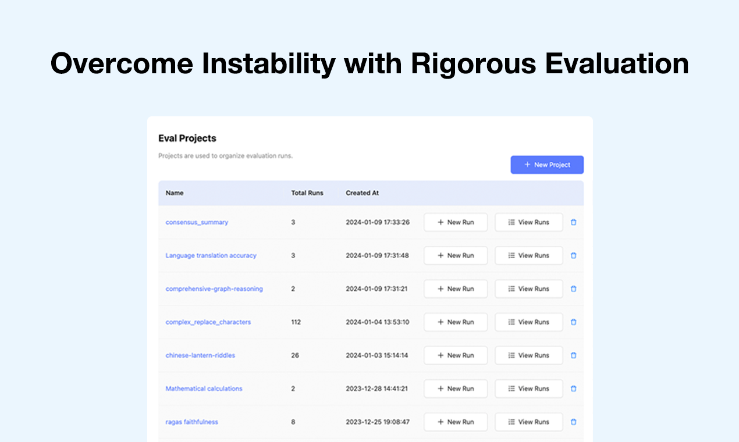Start New Run for consensus_summary
739x442 pixels.
click(456, 222)
